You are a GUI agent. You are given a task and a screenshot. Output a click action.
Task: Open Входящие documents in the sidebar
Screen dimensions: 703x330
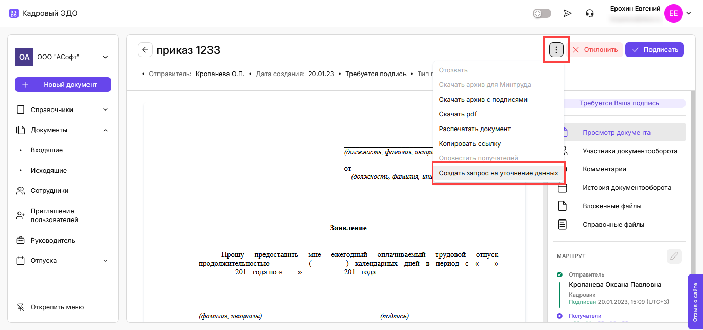pos(47,150)
